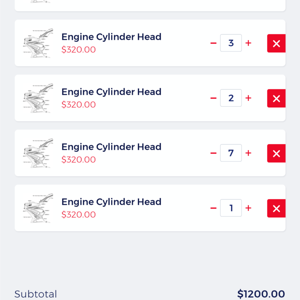Screen dimensions: 300x300
Task: Click the quantity field showing 3
Action: [231, 43]
